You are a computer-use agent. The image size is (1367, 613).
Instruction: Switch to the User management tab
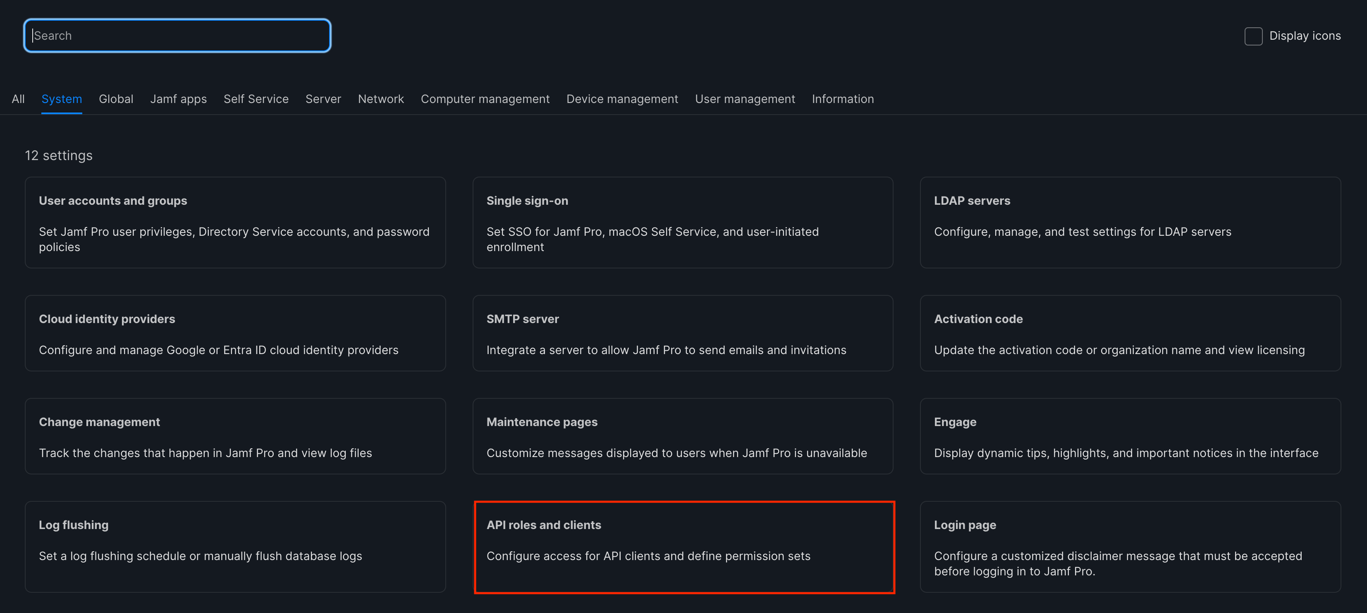click(745, 99)
